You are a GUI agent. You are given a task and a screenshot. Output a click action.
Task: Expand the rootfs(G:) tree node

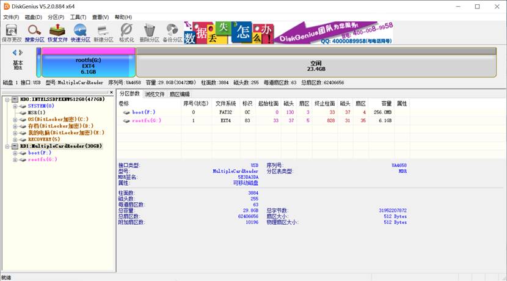coord(15,159)
